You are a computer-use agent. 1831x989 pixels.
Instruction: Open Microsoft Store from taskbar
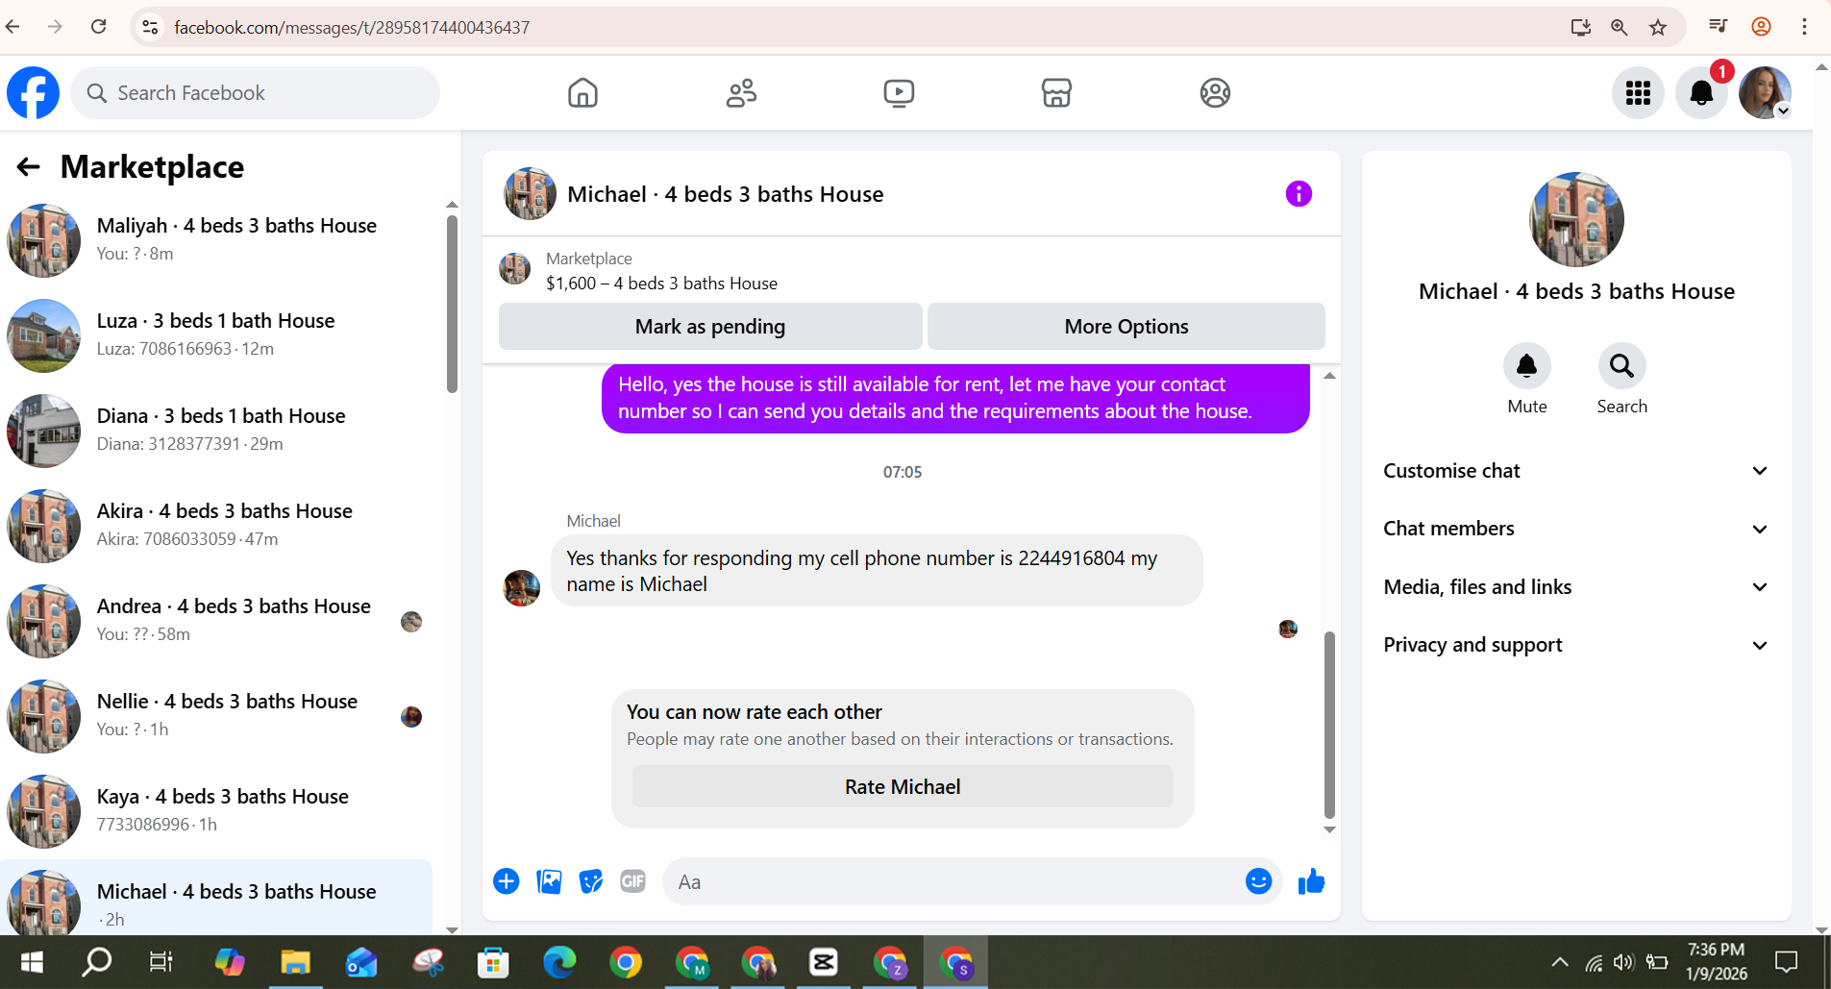493,962
